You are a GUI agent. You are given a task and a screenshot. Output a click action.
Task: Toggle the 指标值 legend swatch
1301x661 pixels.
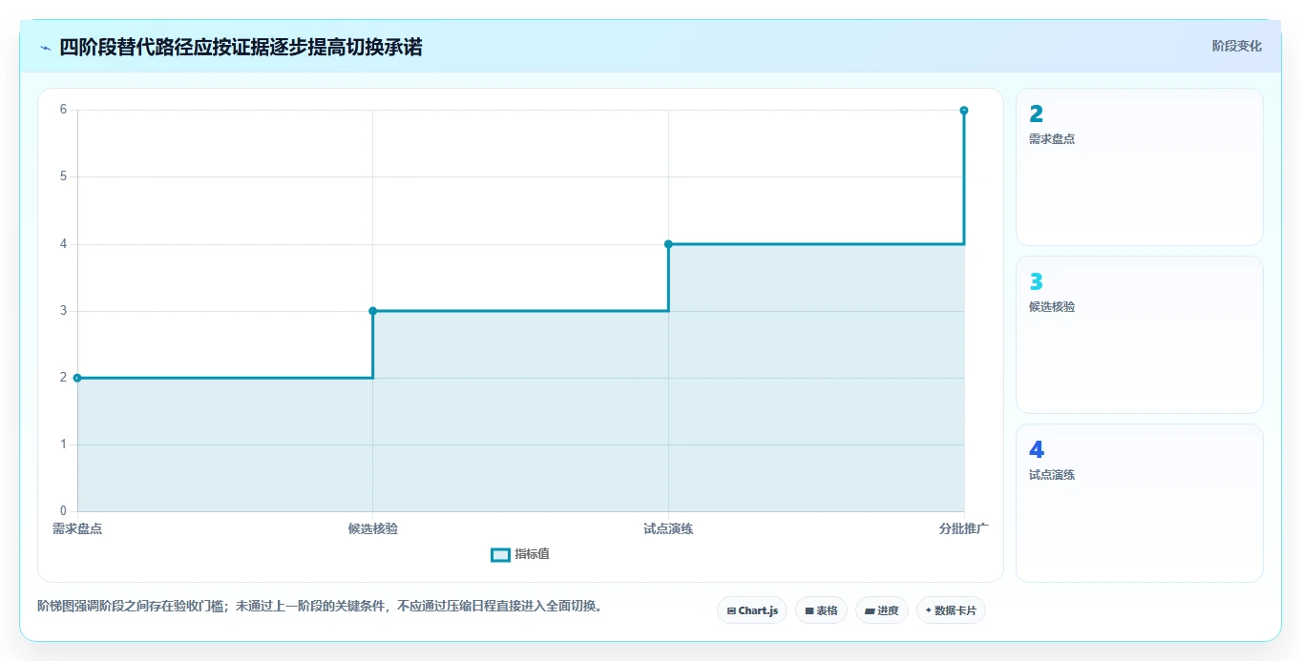point(500,555)
